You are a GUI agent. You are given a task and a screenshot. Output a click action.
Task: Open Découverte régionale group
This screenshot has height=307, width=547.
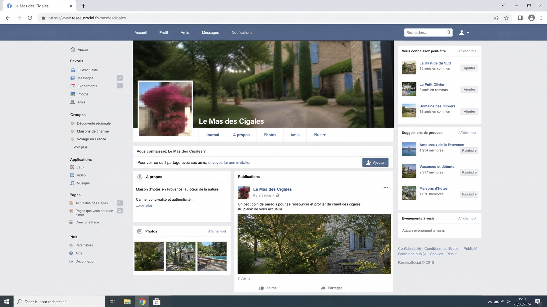94,123
